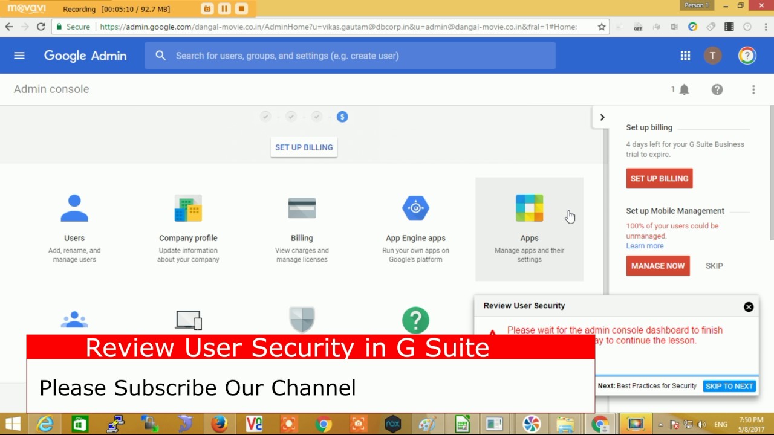Click the MANAGE NOW button
This screenshot has height=435, width=774.
click(658, 266)
